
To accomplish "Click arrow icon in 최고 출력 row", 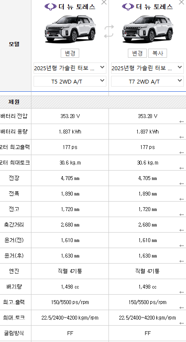I will pyautogui.click(x=182, y=308).
